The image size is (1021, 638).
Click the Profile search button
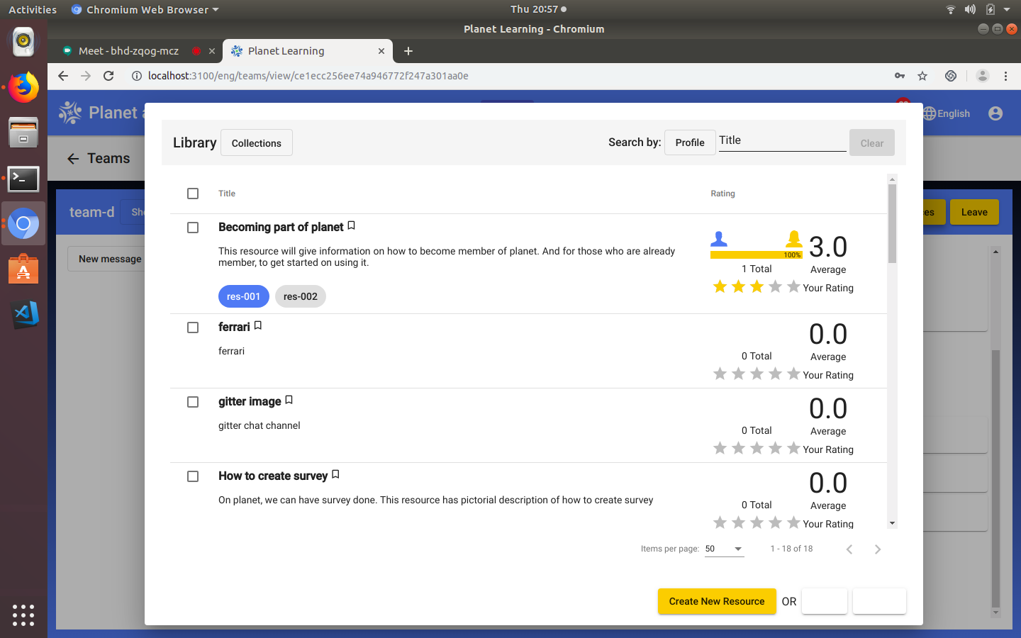(690, 142)
